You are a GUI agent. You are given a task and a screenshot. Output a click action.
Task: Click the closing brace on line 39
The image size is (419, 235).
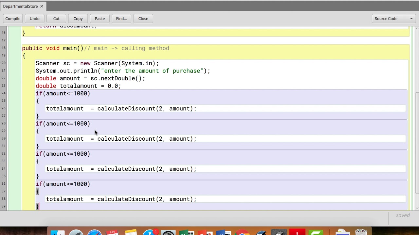click(x=37, y=206)
